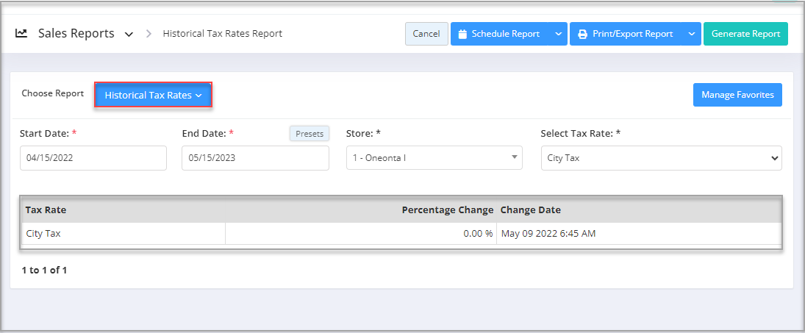Image resolution: width=805 pixels, height=333 pixels.
Task: Sort by Change Date column header
Action: click(x=531, y=210)
